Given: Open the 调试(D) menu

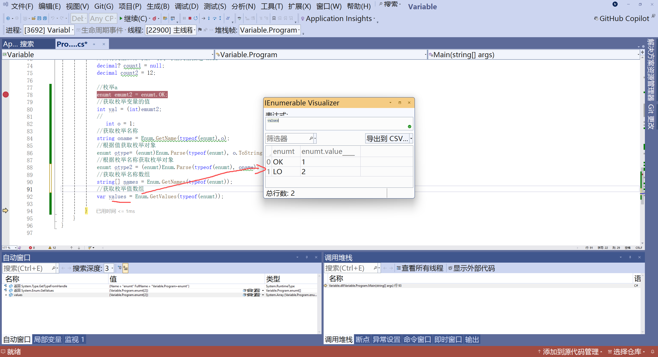Looking at the screenshot, I should coord(186,6).
